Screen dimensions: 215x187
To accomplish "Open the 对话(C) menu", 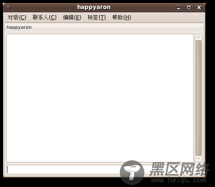I will (x=17, y=17).
